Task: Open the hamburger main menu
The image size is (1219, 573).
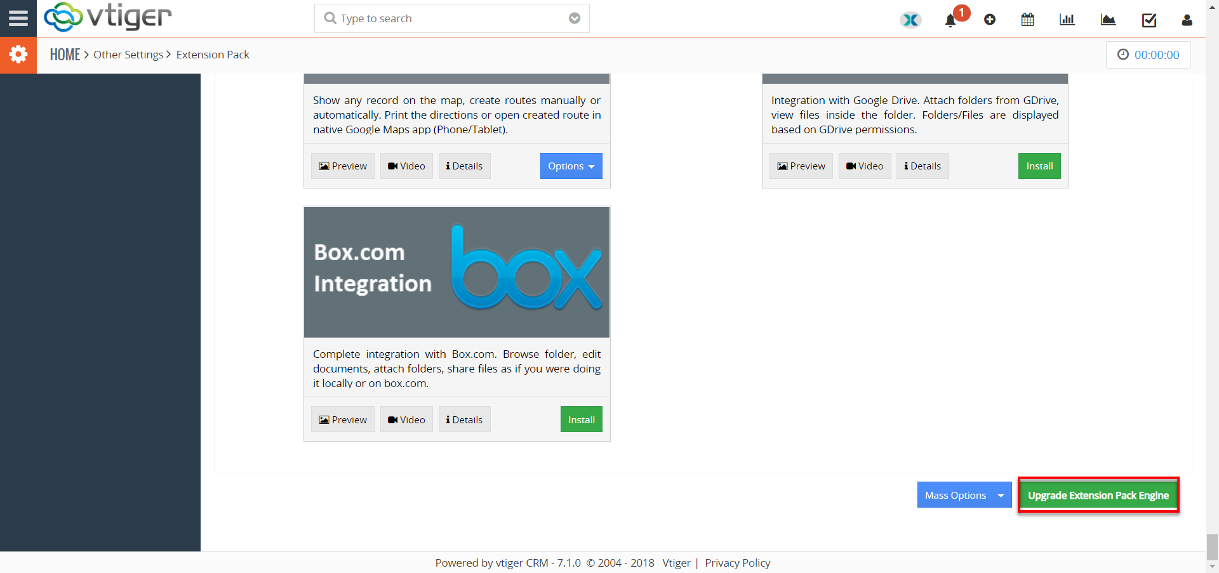Action: (x=18, y=18)
